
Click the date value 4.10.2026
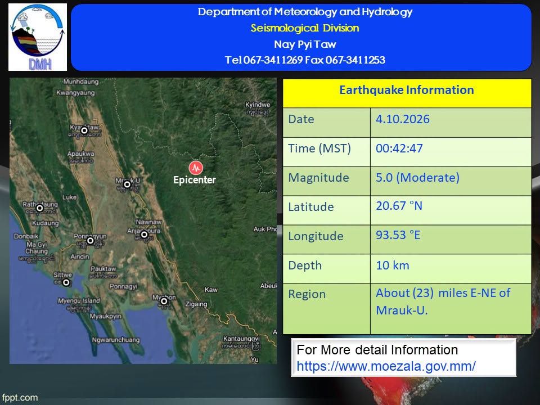(403, 119)
